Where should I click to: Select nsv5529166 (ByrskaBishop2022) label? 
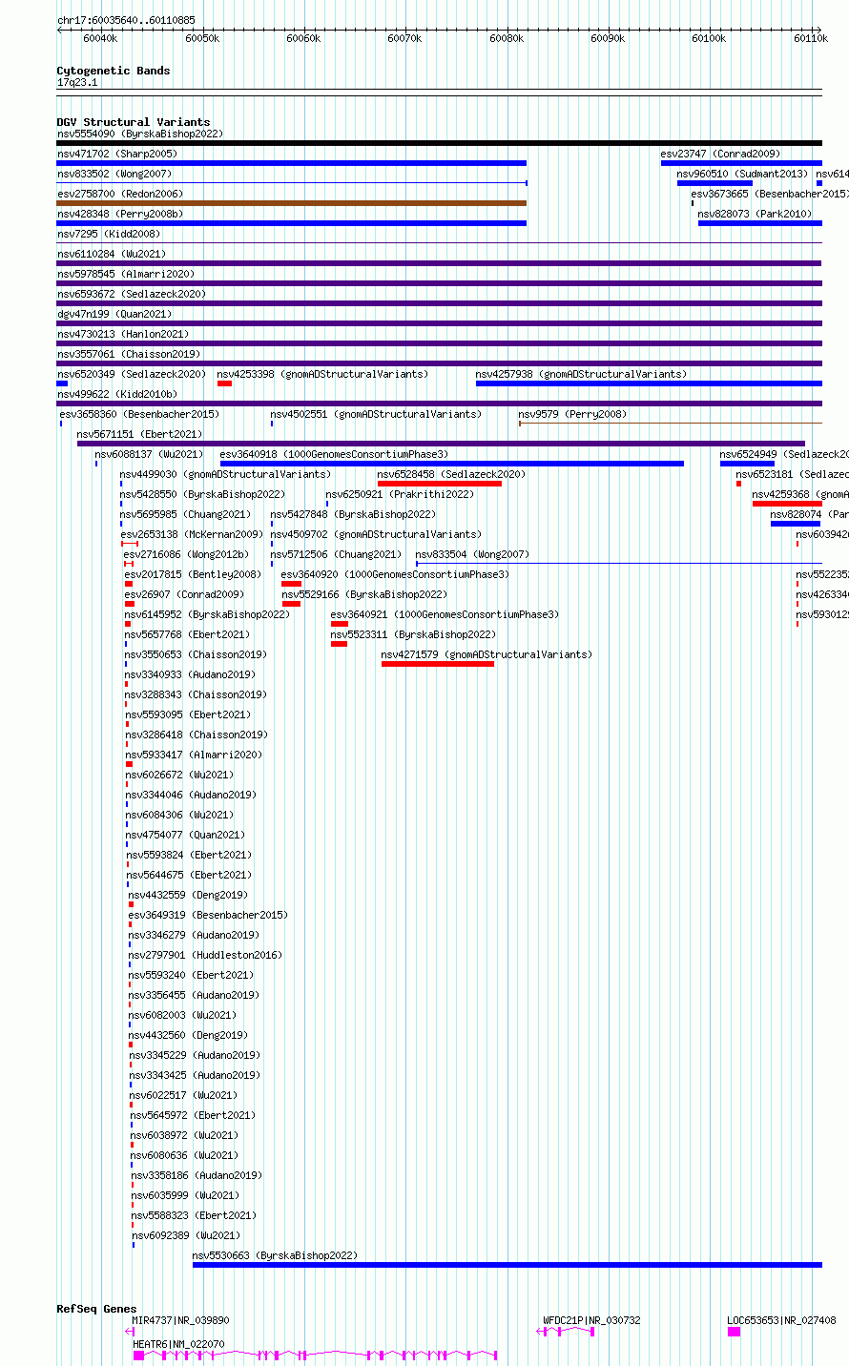[365, 594]
